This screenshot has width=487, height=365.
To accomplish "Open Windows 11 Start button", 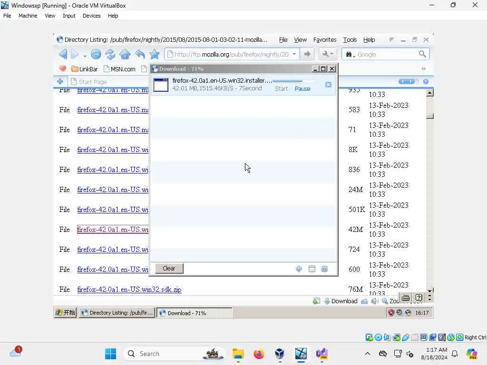I will (x=110, y=354).
